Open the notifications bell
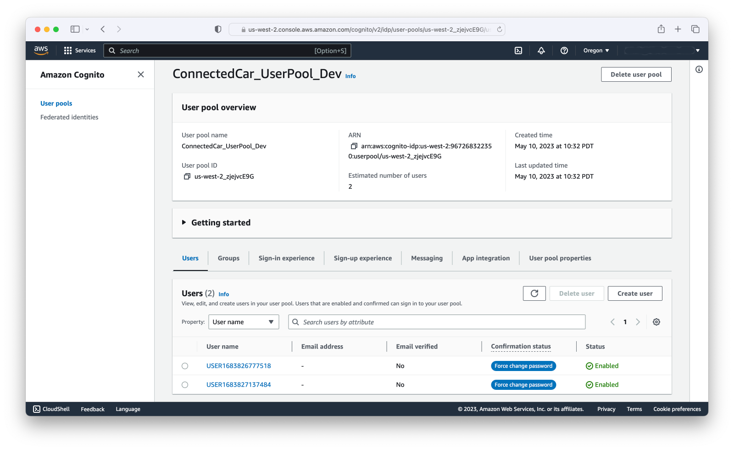Screen dimensions: 734x450 541,51
